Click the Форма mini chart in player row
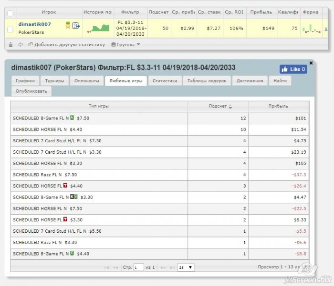Image resolution: width=334 pixels, height=286 pixels. 312,29
